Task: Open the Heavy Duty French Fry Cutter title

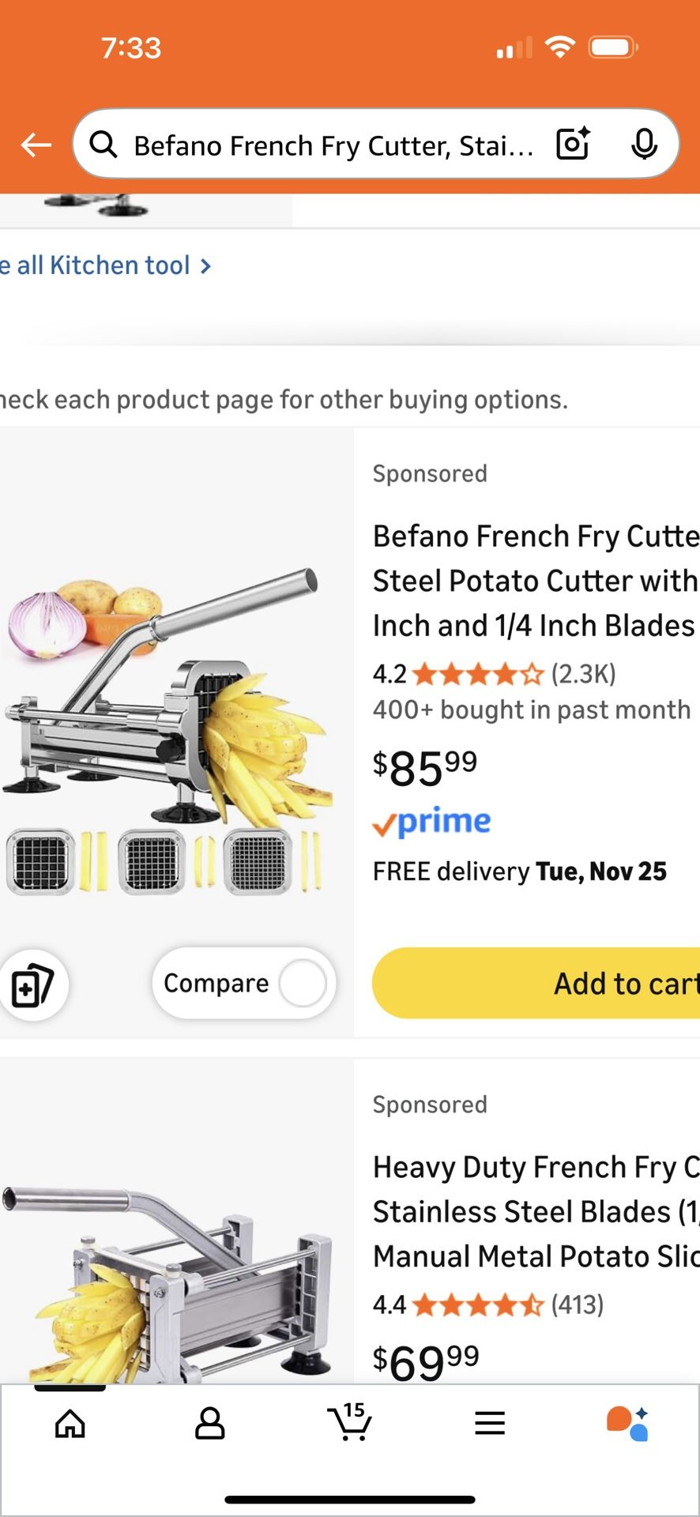Action: 536,1211
